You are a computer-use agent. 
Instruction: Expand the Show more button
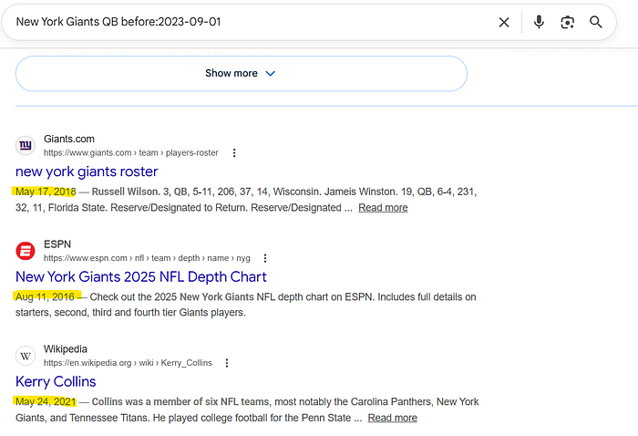tap(242, 74)
